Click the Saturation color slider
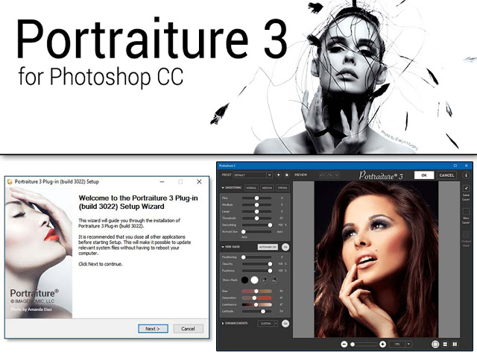Image resolution: width=477 pixels, height=358 pixels. [x=256, y=298]
